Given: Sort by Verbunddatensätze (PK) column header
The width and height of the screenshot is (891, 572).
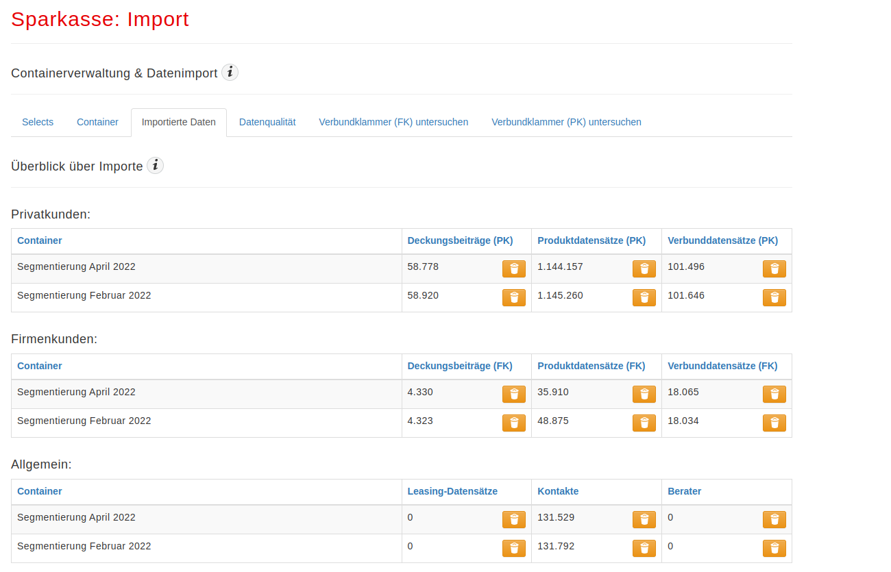Looking at the screenshot, I should [722, 240].
